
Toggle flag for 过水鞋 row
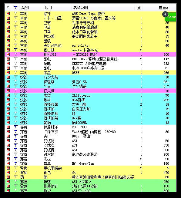click(x=15, y=154)
